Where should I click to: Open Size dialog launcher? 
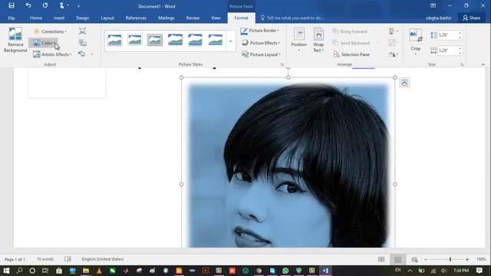462,64
